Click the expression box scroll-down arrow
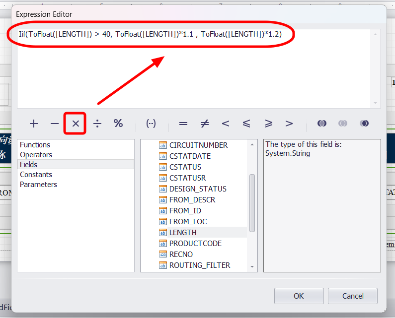This screenshot has height=318, width=395. tap(375, 103)
